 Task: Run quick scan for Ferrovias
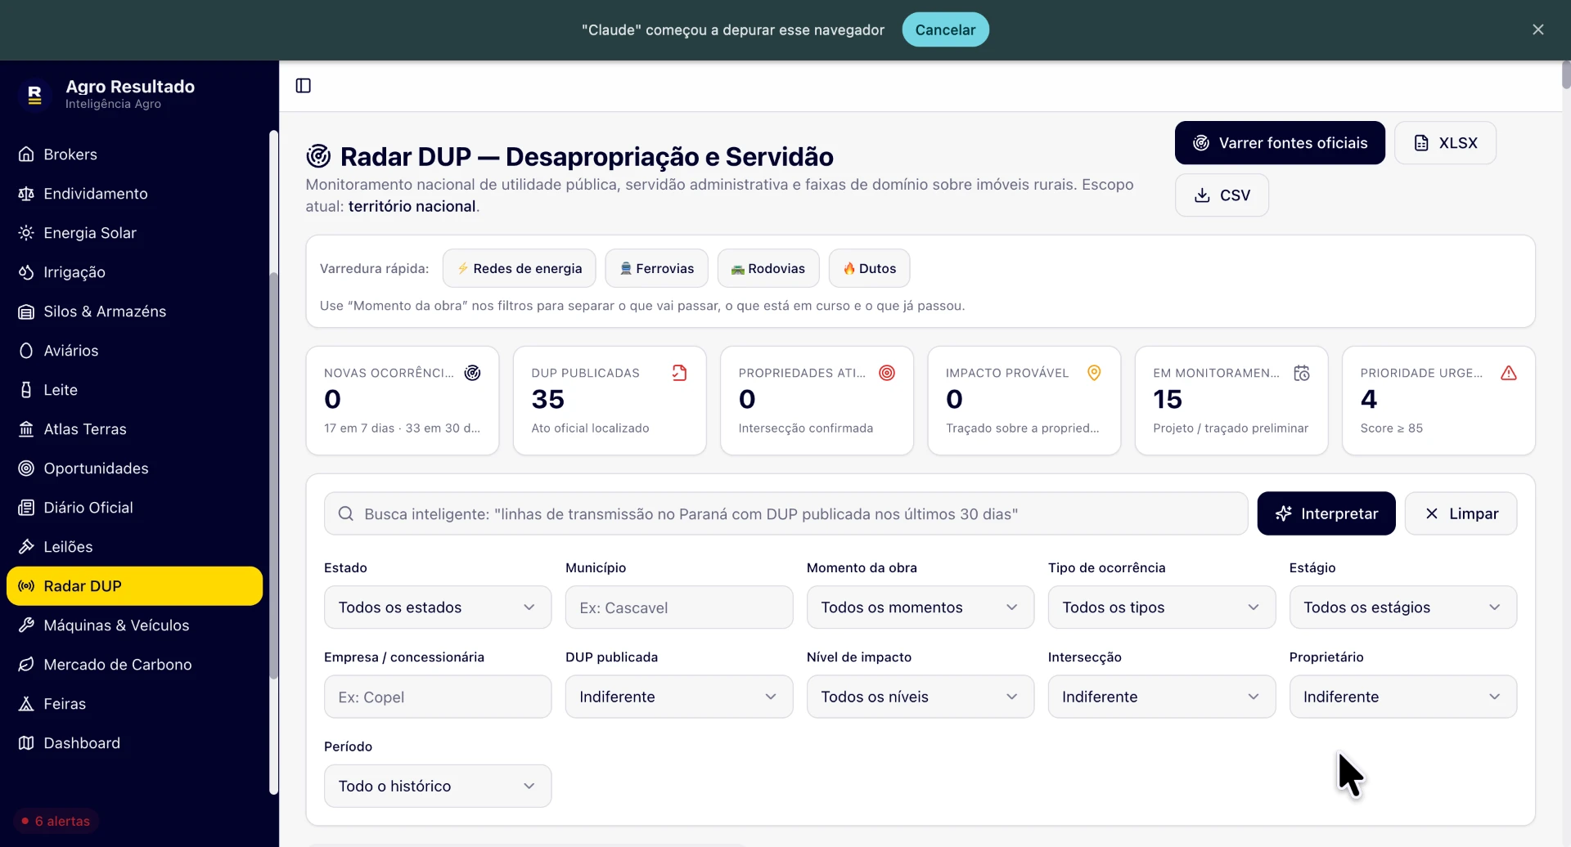(x=656, y=268)
